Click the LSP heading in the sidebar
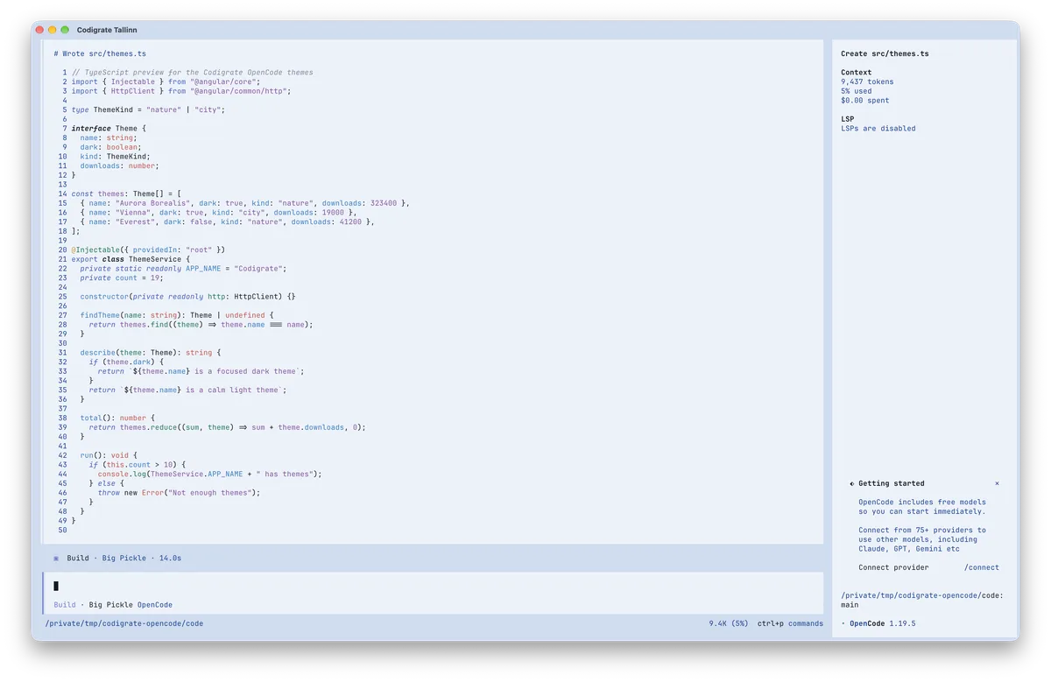Screen dimensions: 1051x682 (847, 119)
